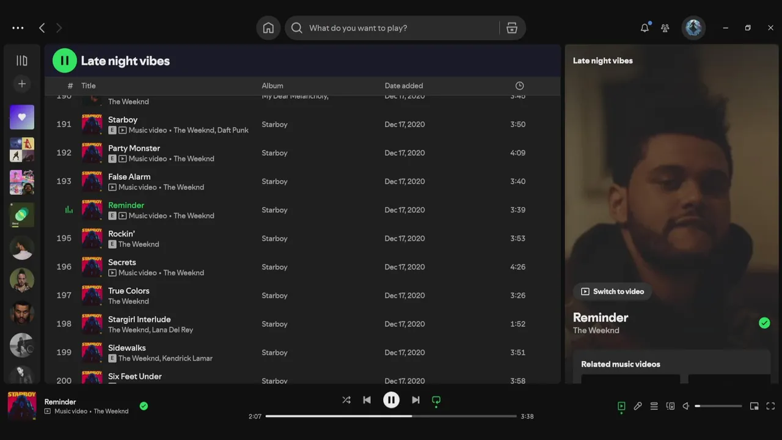This screenshot has height=440, width=782.
Task: Sort by Date added column header
Action: pyautogui.click(x=404, y=86)
